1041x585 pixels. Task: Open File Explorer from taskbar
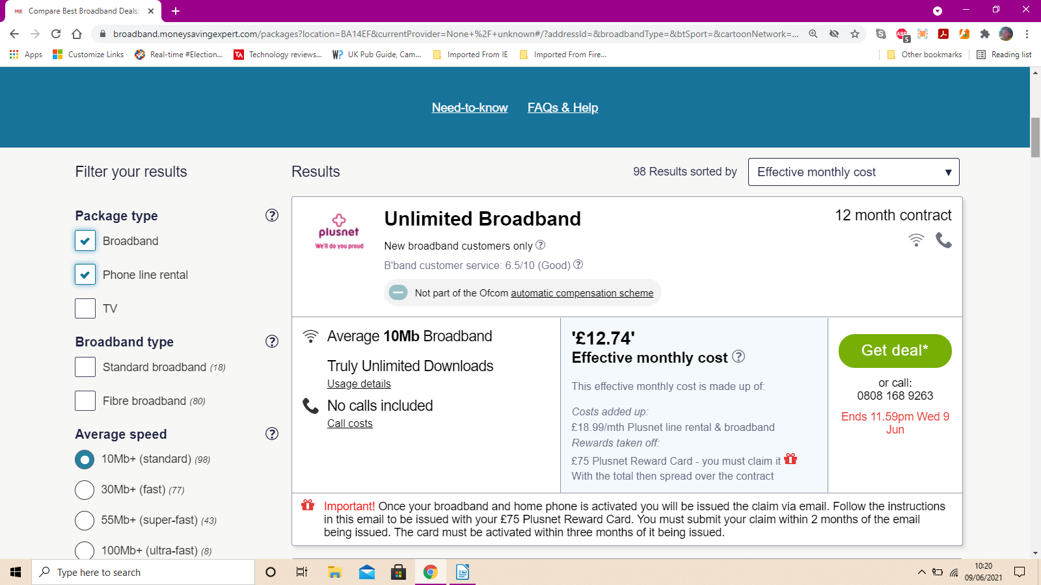tap(334, 572)
